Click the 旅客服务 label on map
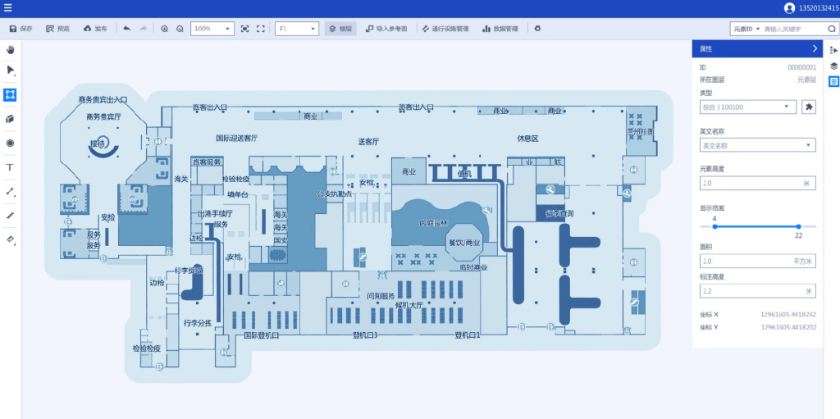This screenshot has width=840, height=419. tap(207, 162)
